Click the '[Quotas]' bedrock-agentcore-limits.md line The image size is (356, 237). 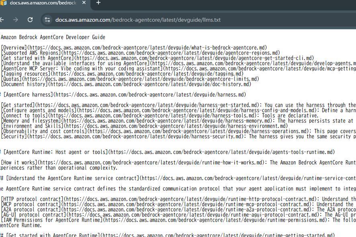pos(130,79)
